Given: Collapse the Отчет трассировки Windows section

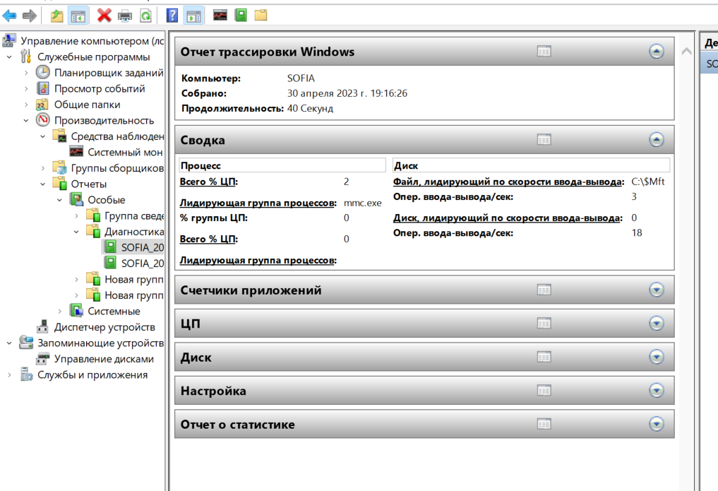Looking at the screenshot, I should [657, 52].
